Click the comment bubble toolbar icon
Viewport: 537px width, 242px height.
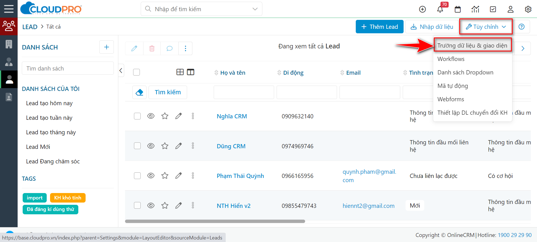169,48
